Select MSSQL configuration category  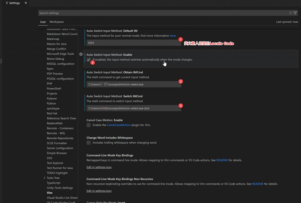click(61, 64)
